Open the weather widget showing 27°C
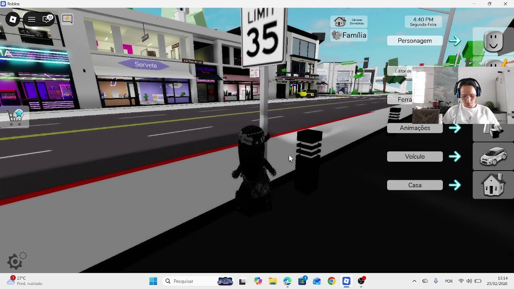This screenshot has height=289, width=514. (24, 281)
